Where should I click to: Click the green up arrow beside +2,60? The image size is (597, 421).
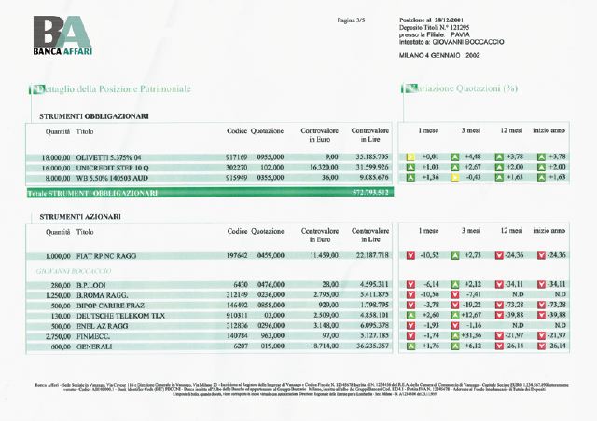click(410, 315)
